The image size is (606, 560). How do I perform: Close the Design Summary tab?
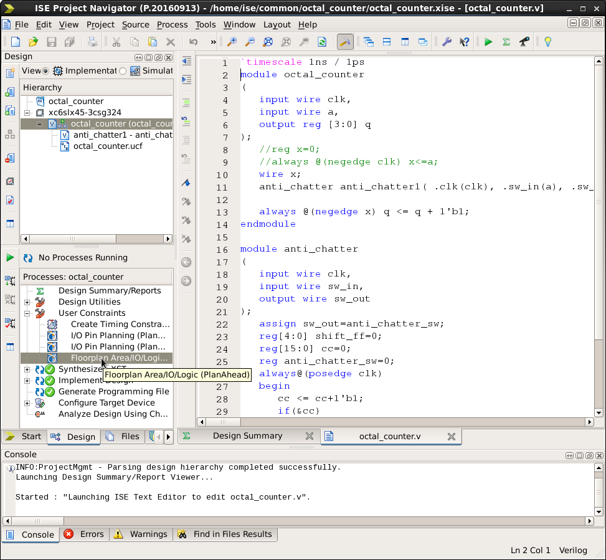pos(309,436)
